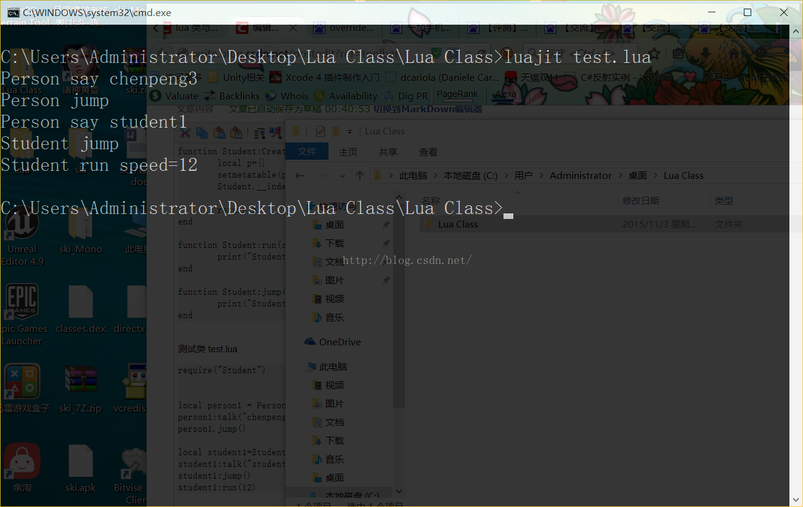
Task: Click Explorer Back arrow
Action: pyautogui.click(x=300, y=176)
